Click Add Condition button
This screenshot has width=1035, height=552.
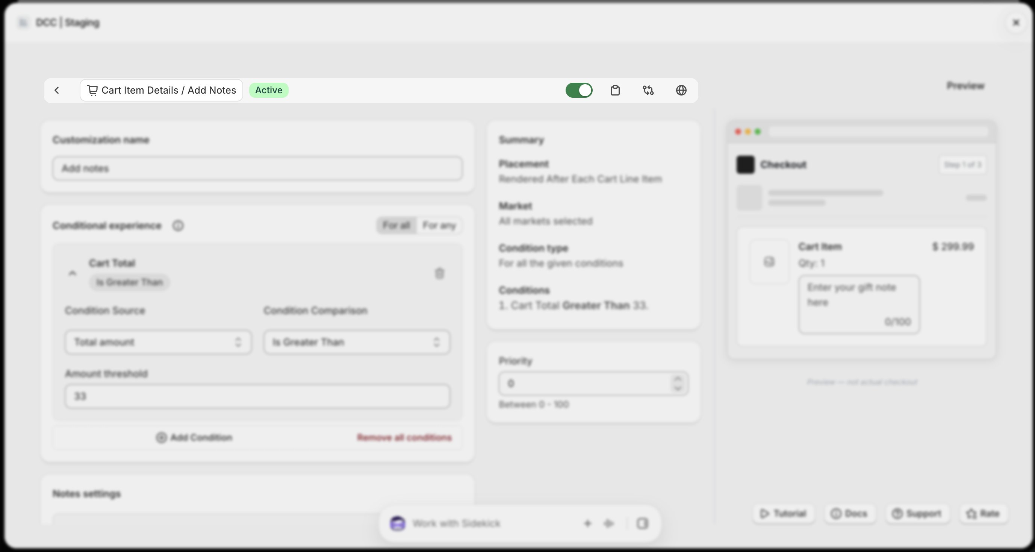click(x=194, y=437)
